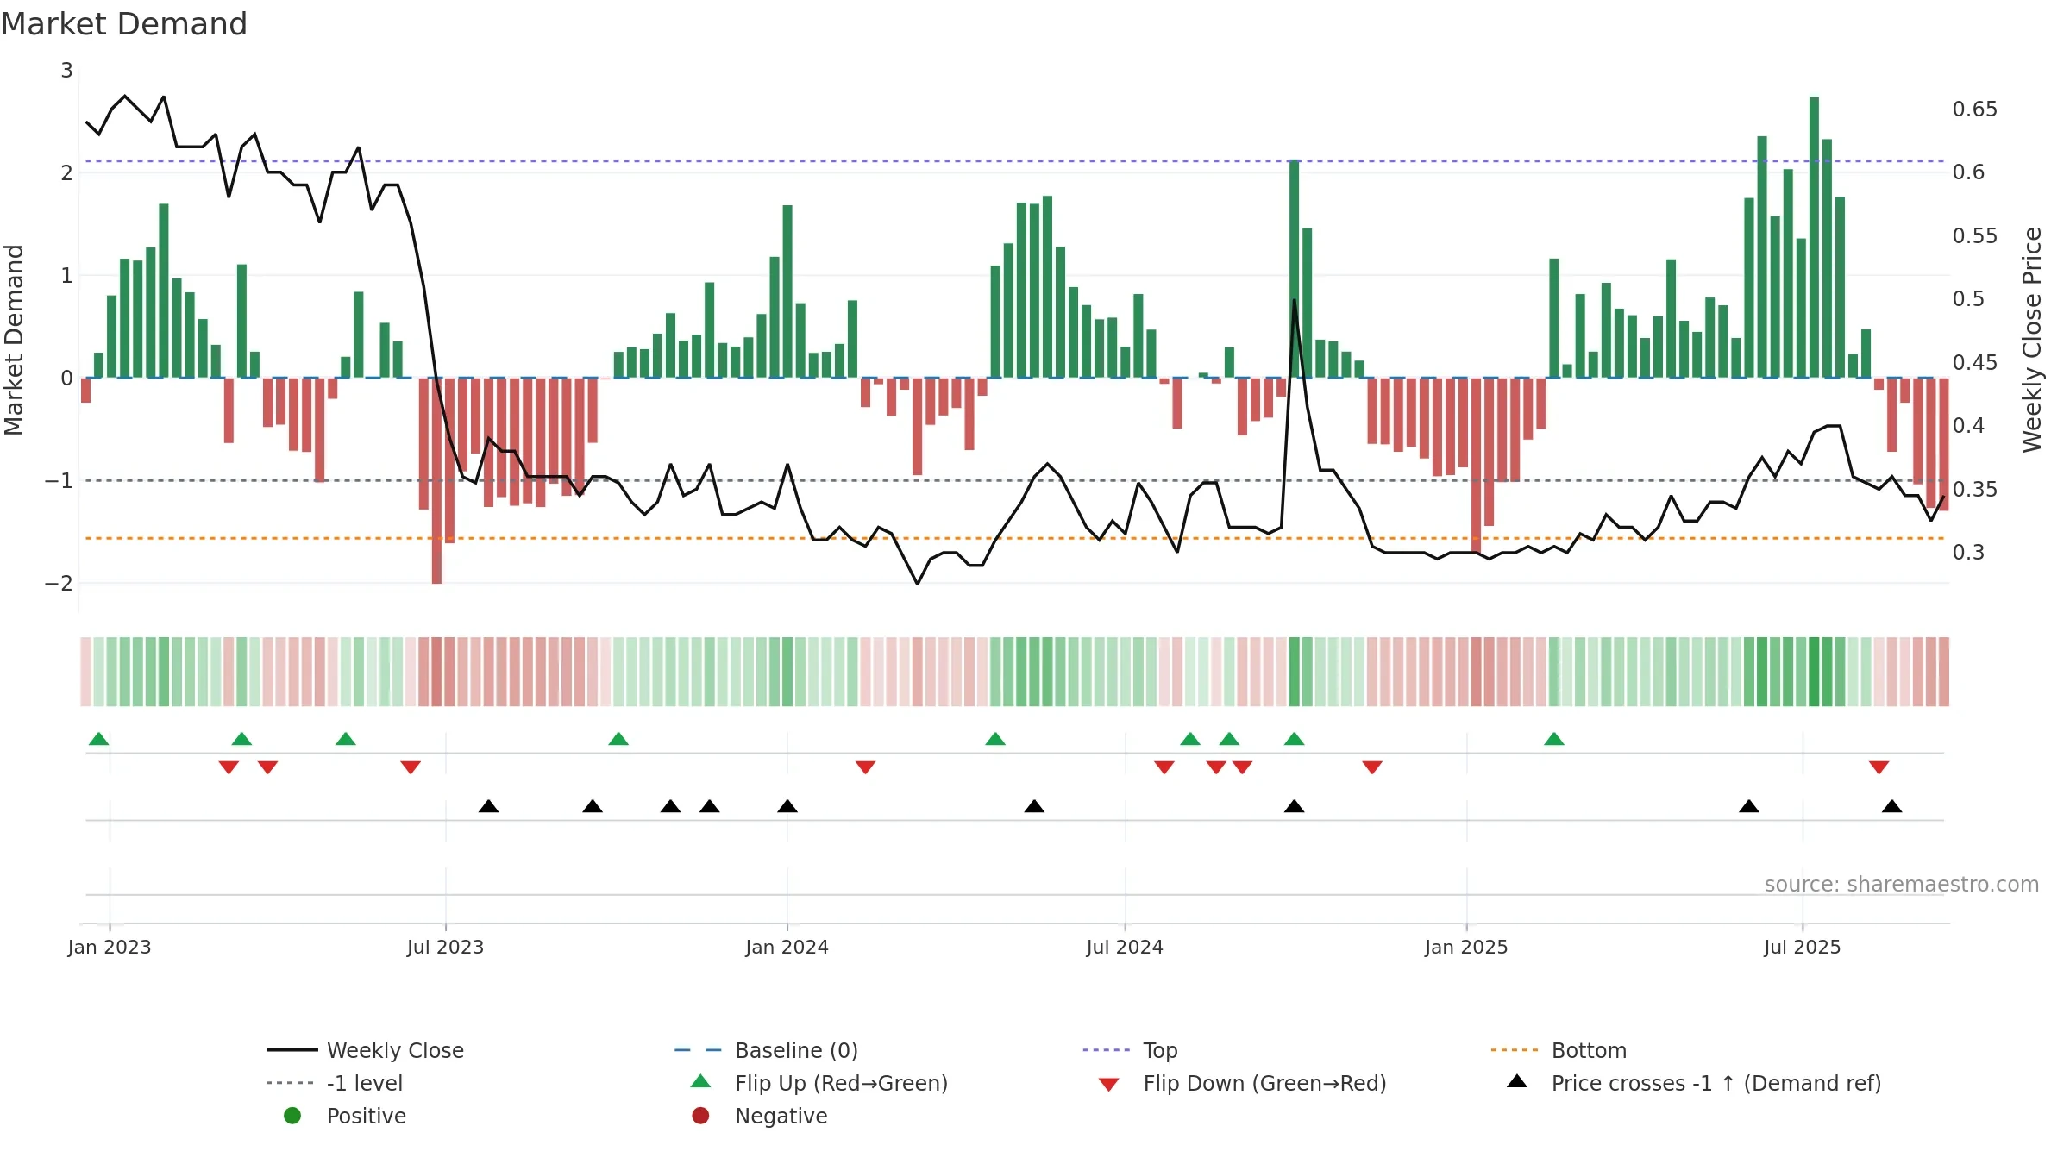
Task: Click the 3 tick on Market Demand axis
Action: click(x=66, y=71)
